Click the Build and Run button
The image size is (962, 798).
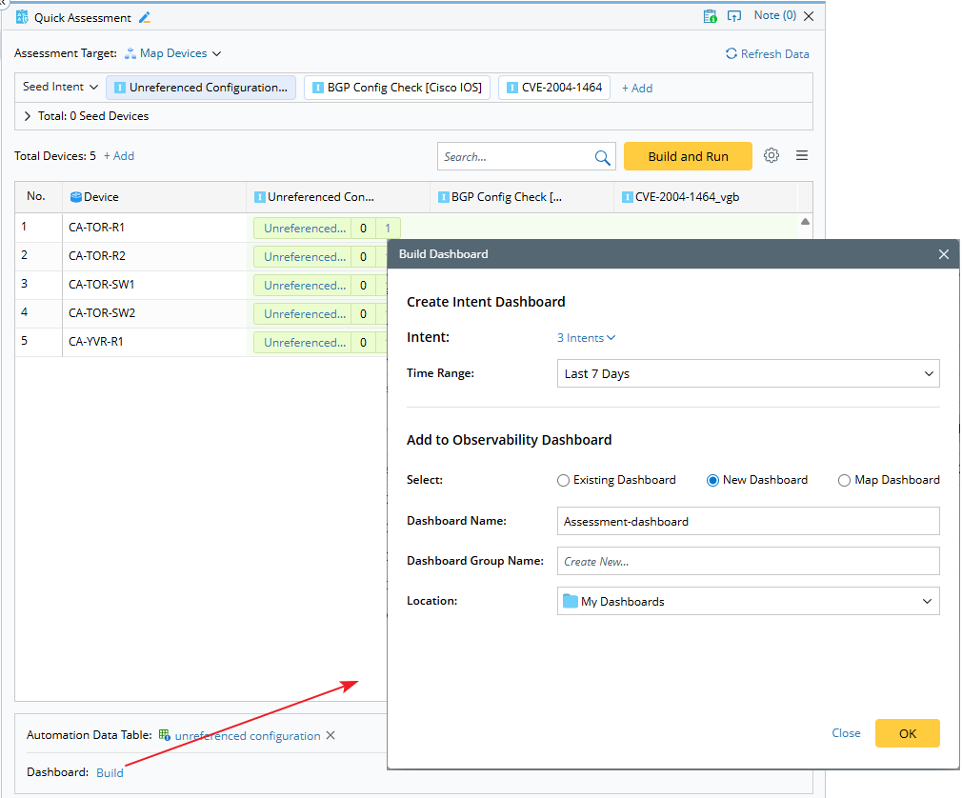click(x=688, y=156)
